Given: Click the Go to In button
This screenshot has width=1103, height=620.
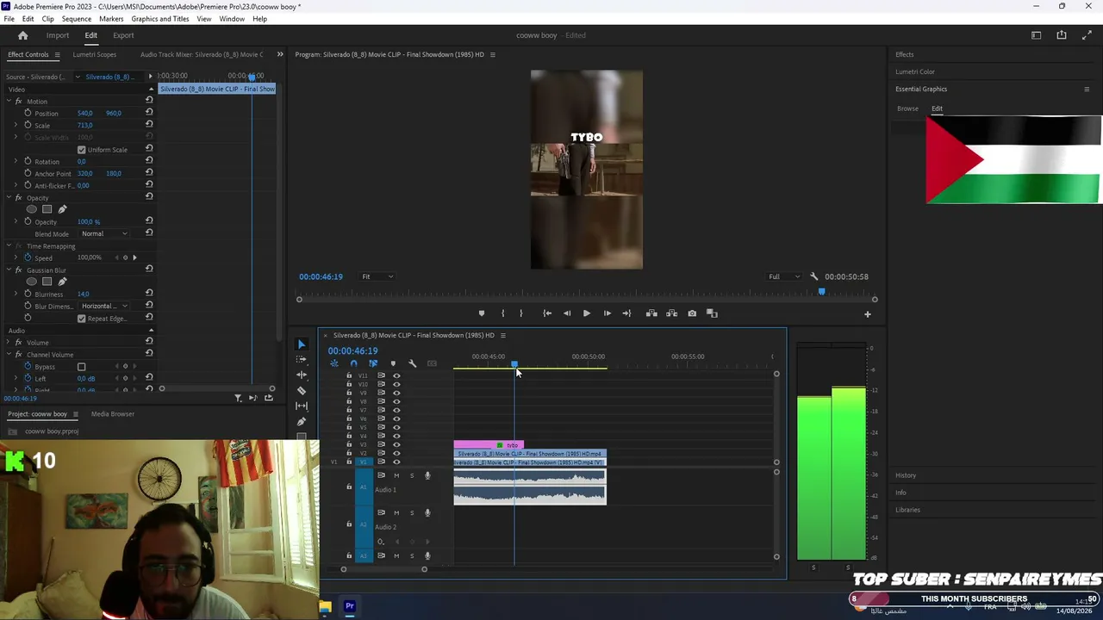Looking at the screenshot, I should (547, 313).
